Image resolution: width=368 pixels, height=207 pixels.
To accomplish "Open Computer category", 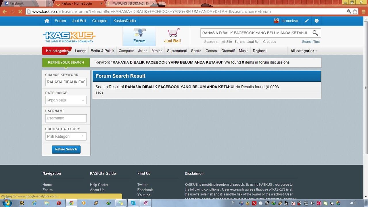I will point(126,51).
